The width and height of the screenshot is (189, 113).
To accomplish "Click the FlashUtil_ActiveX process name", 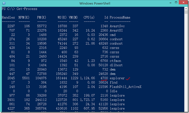I will pos(125,87).
